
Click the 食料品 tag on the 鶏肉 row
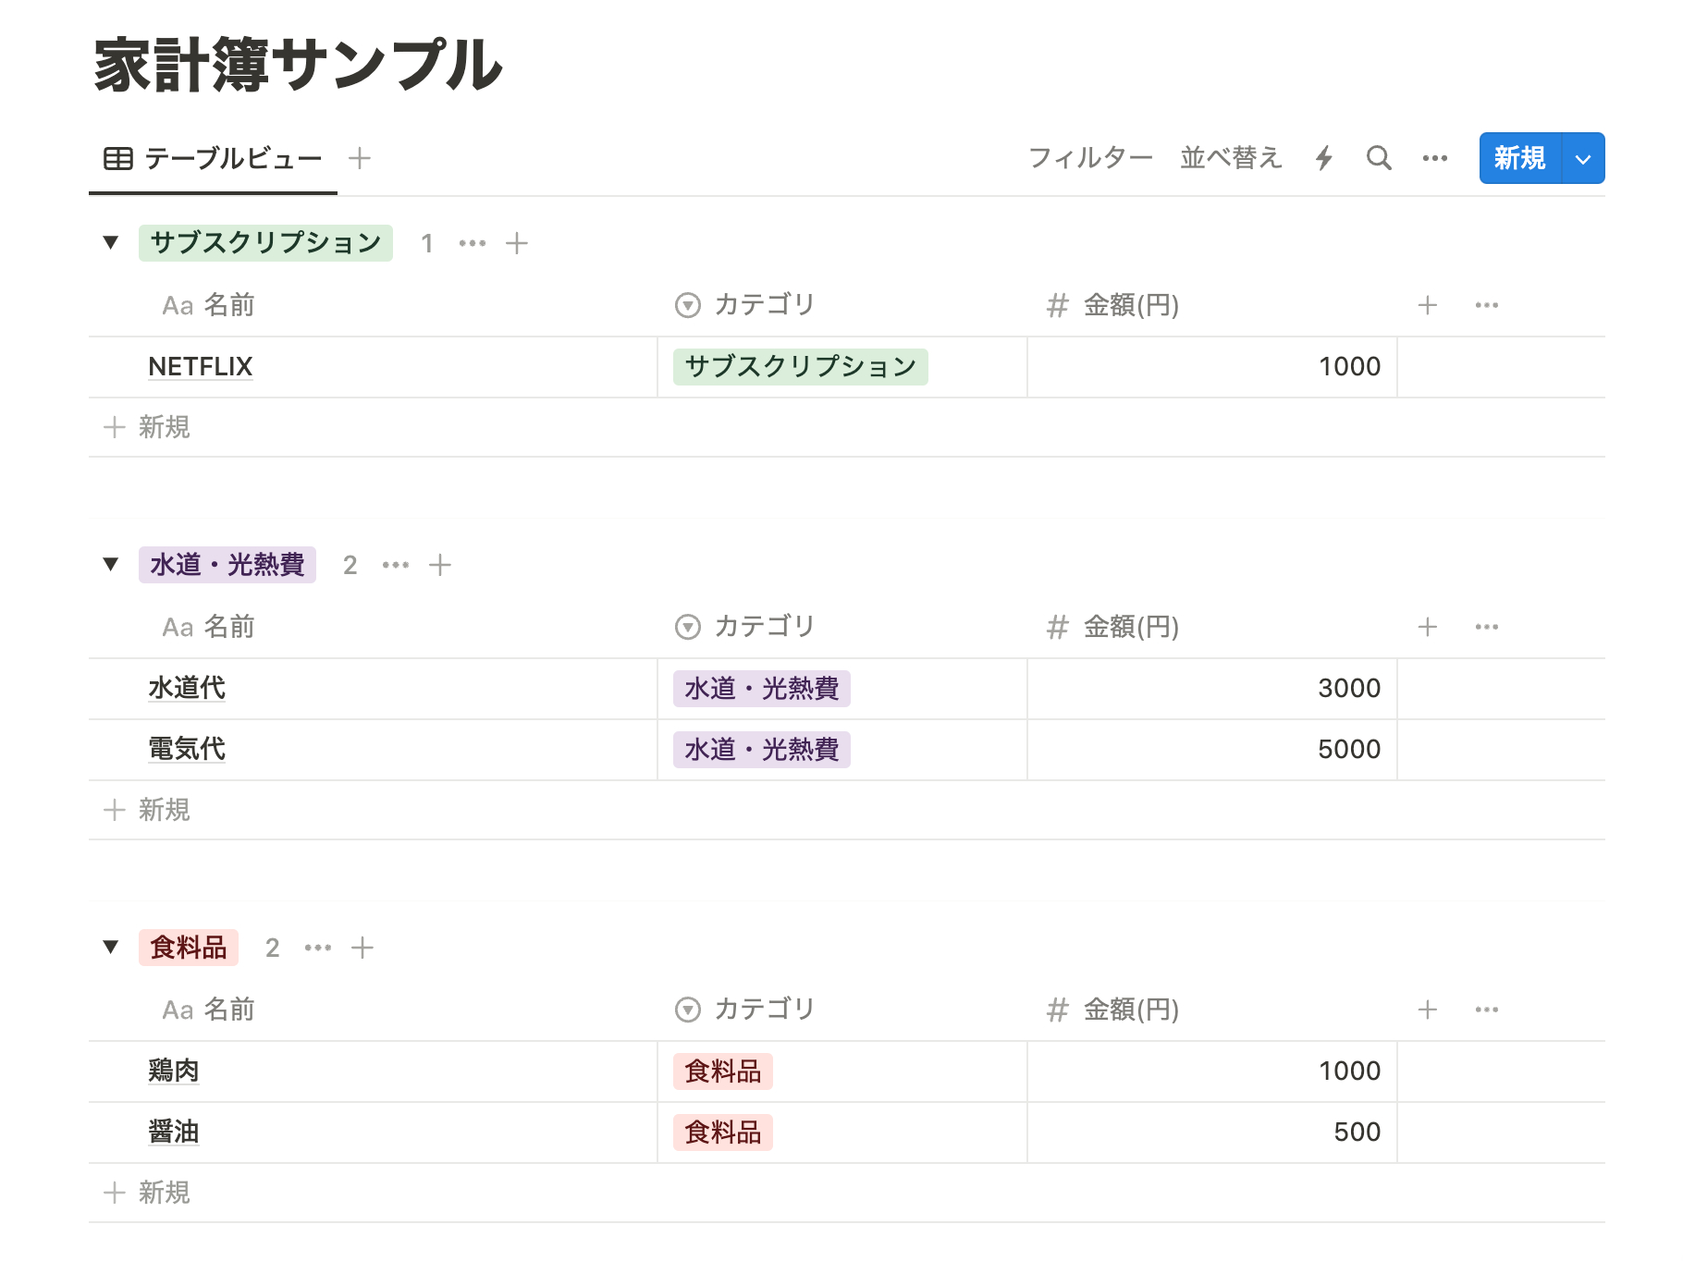click(722, 1071)
